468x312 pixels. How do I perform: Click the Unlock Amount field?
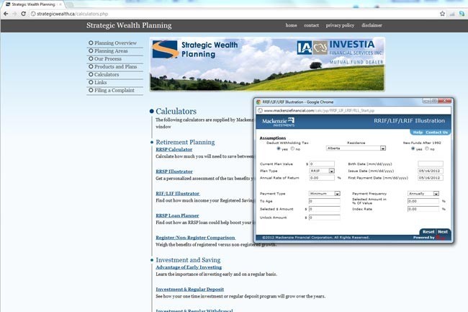(x=325, y=218)
